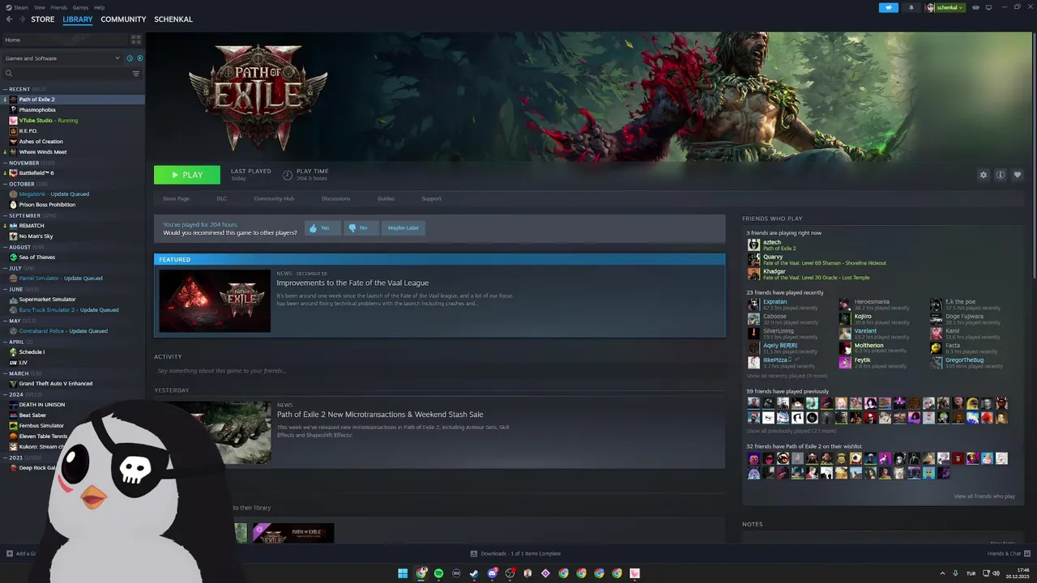Image resolution: width=1037 pixels, height=583 pixels.
Task: Open the Discussions link
Action: click(335, 198)
